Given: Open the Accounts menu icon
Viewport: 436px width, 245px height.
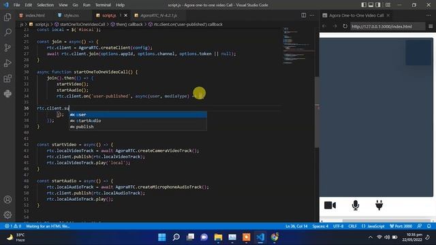Looking at the screenshot, I should pos(7,199).
